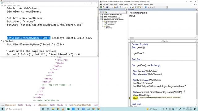
Task: Open the Edit menu in Notepad
Action: point(5,6)
